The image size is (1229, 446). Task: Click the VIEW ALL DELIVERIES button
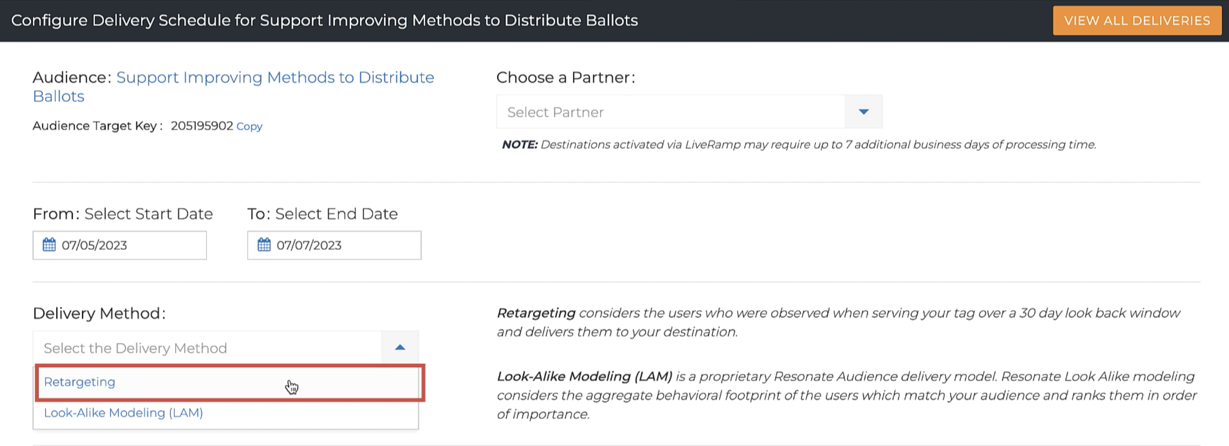coord(1137,20)
